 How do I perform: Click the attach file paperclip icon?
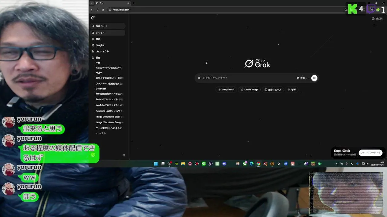(199, 78)
